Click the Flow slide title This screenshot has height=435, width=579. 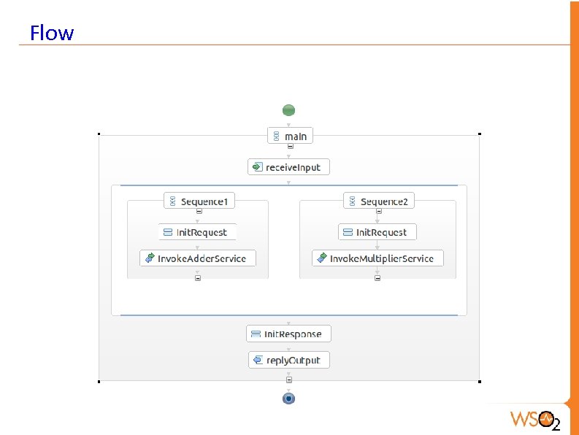[x=52, y=33]
